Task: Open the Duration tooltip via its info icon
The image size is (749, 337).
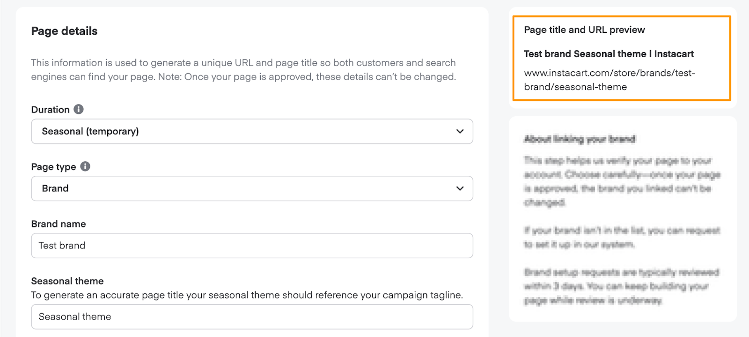Action: tap(80, 109)
